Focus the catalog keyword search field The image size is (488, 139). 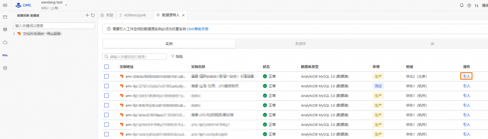(54, 26)
